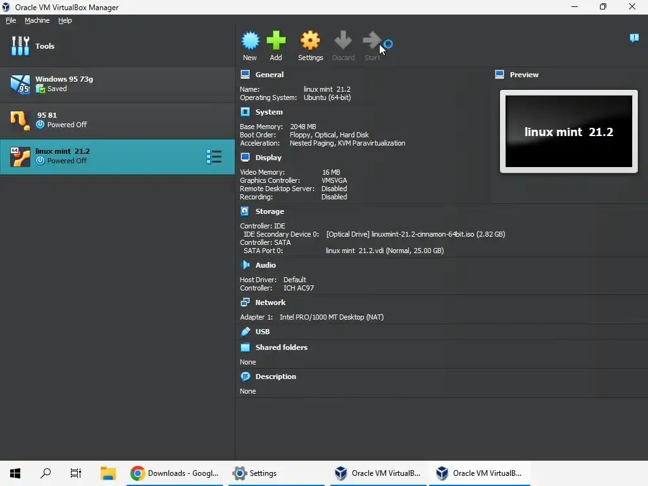This screenshot has width=648, height=486.
Task: Click the Shared folders section icon
Action: tap(245, 347)
